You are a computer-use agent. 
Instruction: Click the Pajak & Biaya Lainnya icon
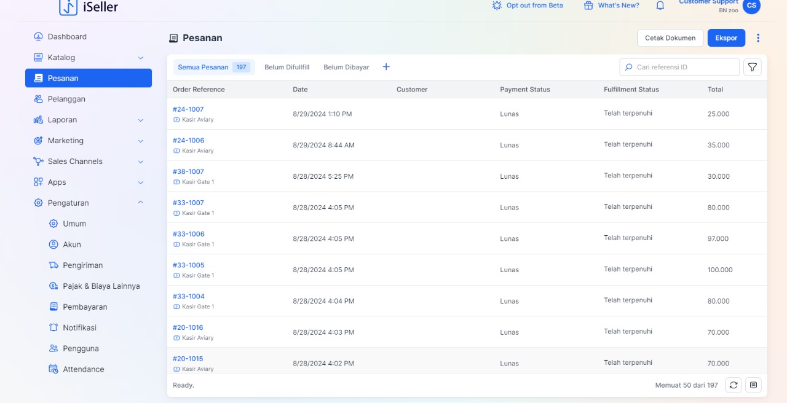pyautogui.click(x=53, y=286)
